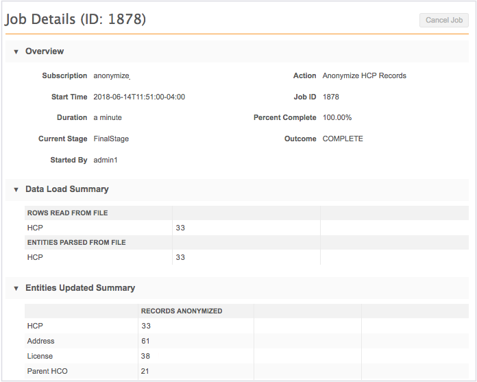Click the Rows Read From File header
Screen dimensions: 477x382
click(x=67, y=213)
